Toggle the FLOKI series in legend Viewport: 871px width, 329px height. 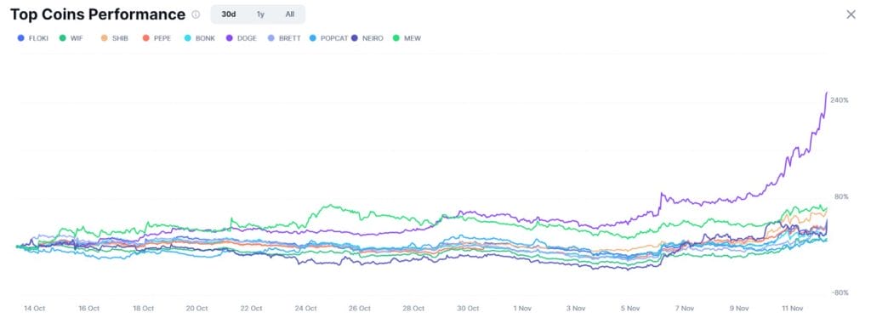pyautogui.click(x=33, y=38)
